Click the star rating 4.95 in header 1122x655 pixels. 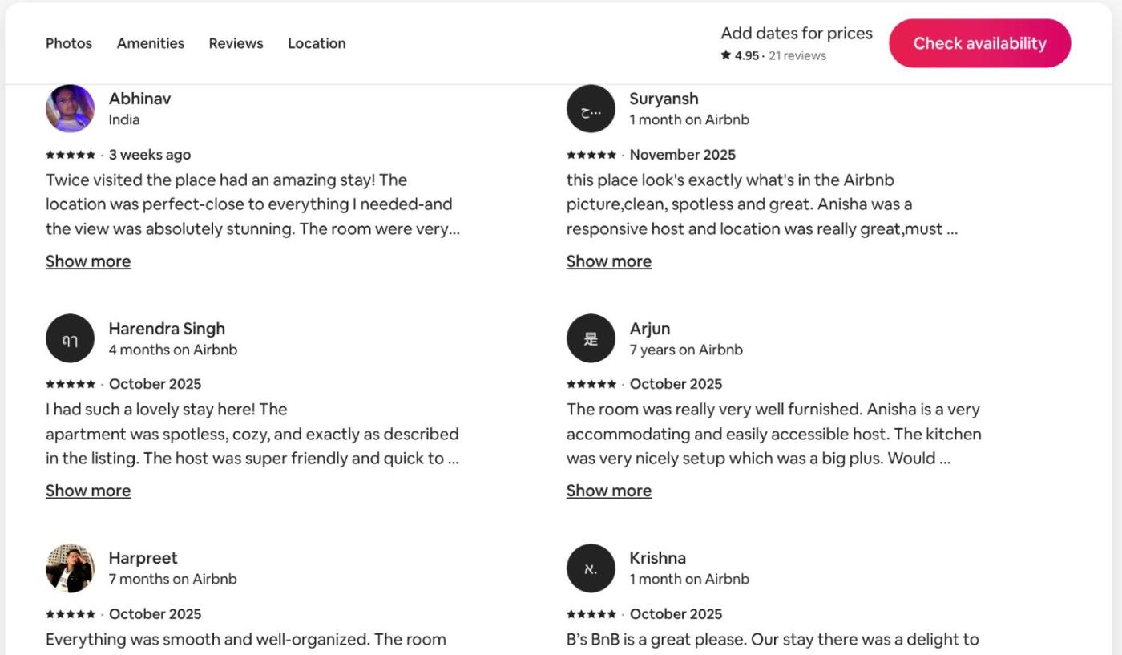[740, 56]
